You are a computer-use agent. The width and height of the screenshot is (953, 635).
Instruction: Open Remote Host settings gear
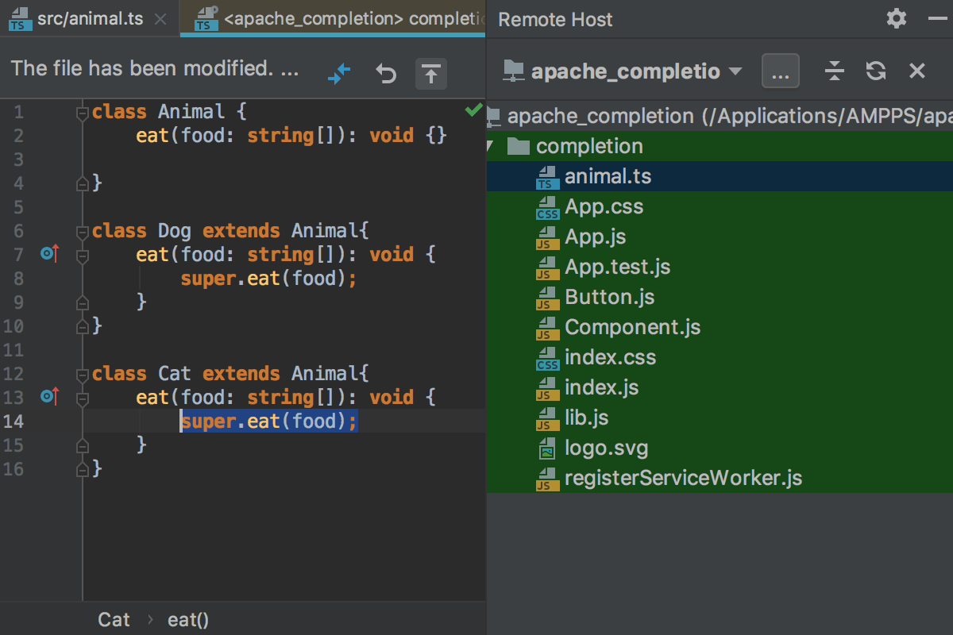click(897, 19)
